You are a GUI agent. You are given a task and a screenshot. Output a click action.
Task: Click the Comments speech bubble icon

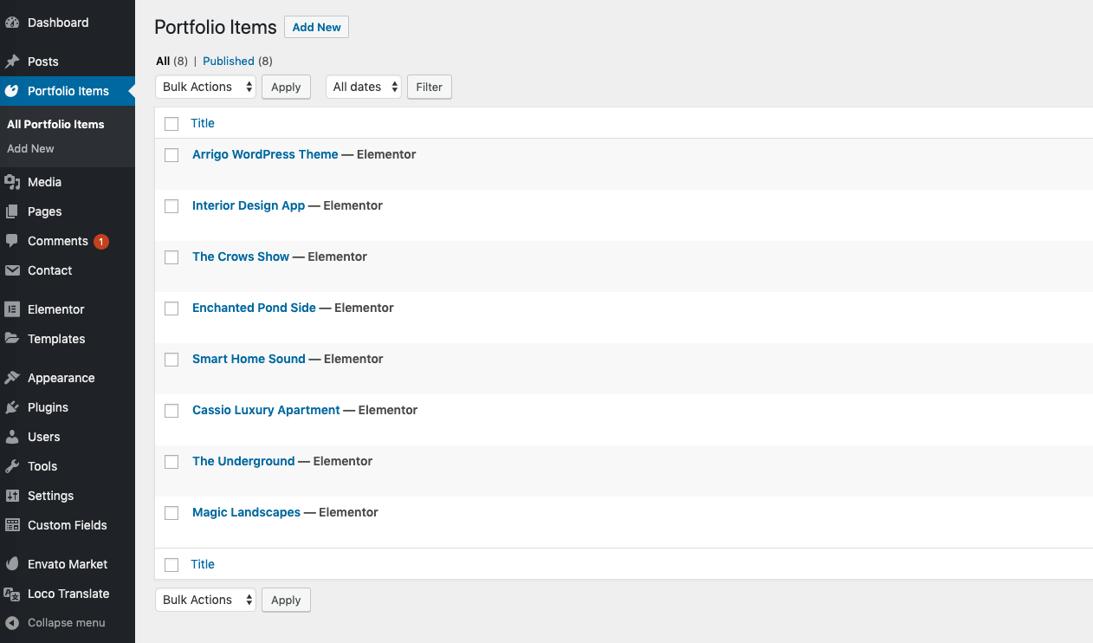point(12,241)
